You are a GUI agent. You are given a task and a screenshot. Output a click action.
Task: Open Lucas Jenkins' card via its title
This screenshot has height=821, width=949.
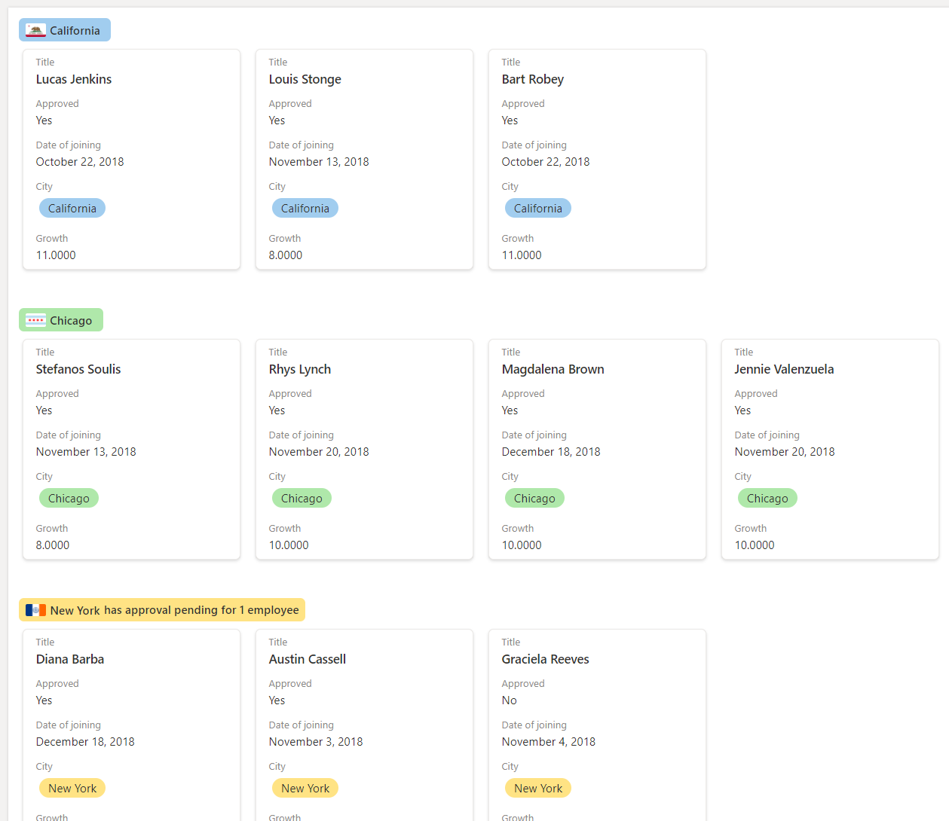coord(74,78)
